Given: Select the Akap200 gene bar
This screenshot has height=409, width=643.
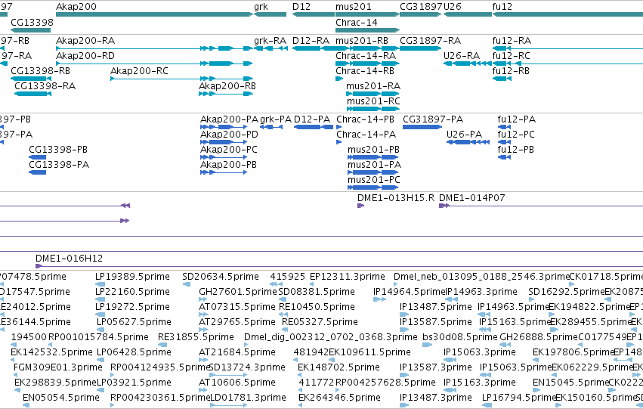Looking at the screenshot, I should tap(155, 14).
